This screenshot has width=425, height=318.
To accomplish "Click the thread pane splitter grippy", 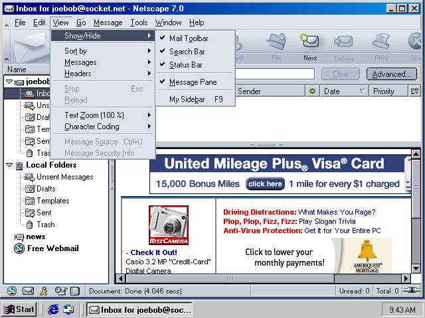I will click(x=266, y=144).
